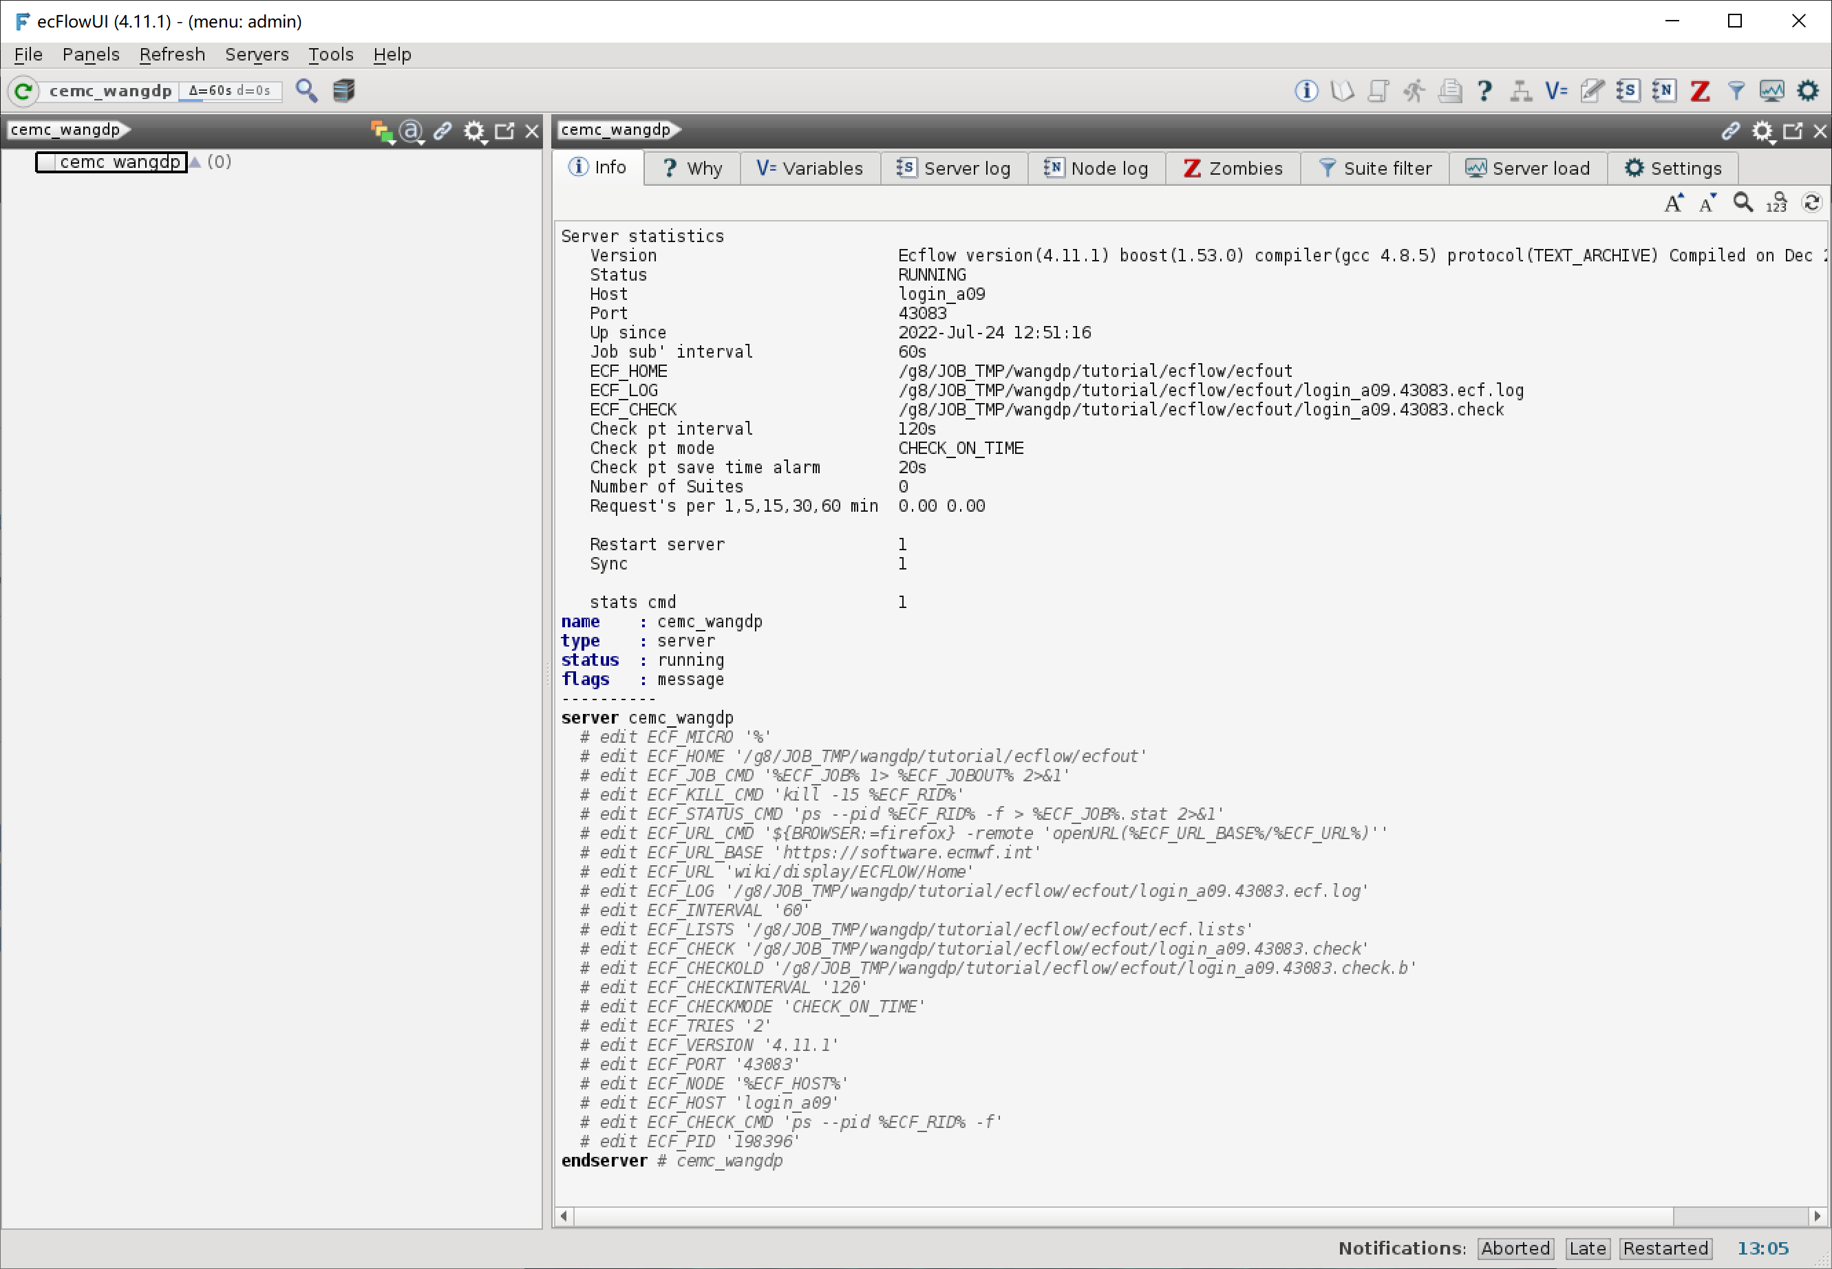The height and width of the screenshot is (1269, 1832).
Task: Open text search in info panel
Action: click(x=1742, y=204)
